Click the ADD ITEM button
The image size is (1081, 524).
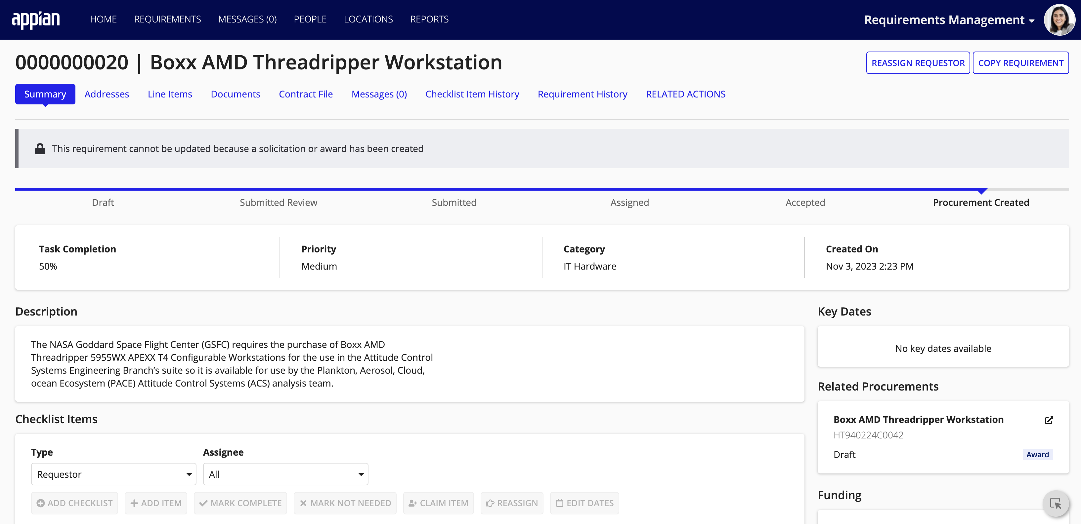coord(156,503)
